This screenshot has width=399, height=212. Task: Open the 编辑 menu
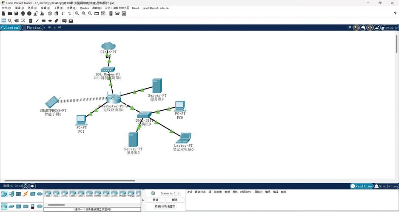pyautogui.click(x=19, y=8)
